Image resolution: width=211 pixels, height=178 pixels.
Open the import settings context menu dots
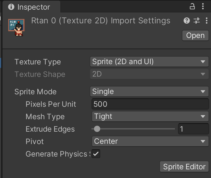coord(207,21)
